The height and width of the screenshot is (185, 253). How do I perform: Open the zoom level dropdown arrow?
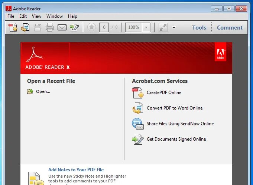pos(146,27)
